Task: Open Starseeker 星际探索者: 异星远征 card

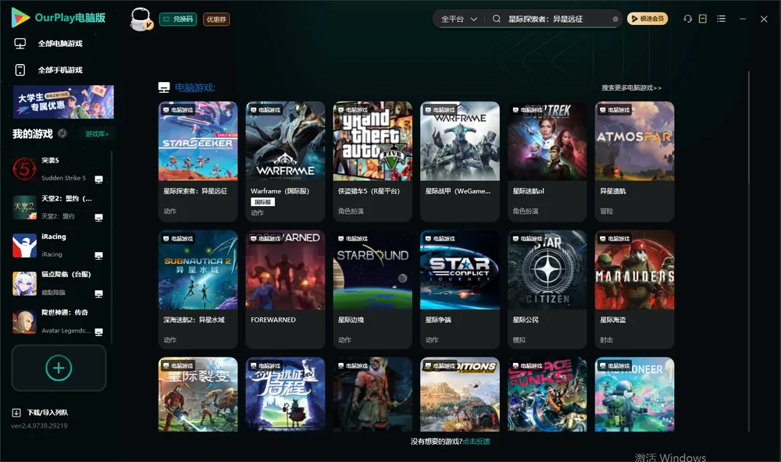Action: (198, 162)
